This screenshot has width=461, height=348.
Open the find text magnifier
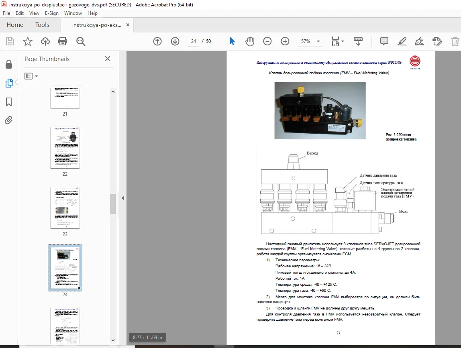pyautogui.click(x=81, y=41)
